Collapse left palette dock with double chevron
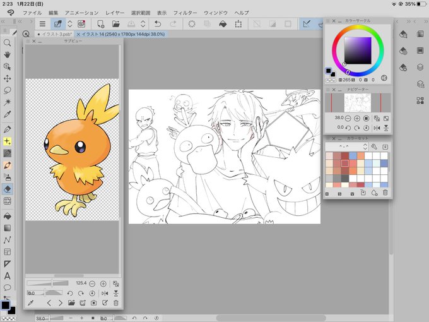The height and width of the screenshot is (322, 429). click(x=3, y=21)
